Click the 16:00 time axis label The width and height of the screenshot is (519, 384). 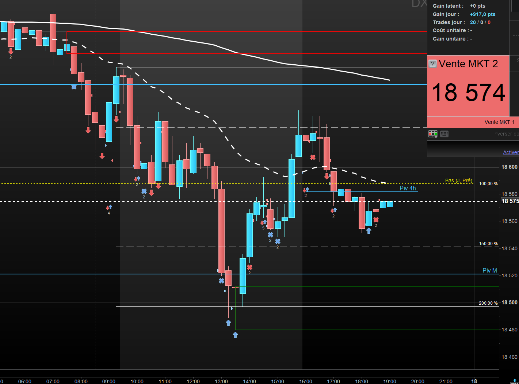click(306, 381)
